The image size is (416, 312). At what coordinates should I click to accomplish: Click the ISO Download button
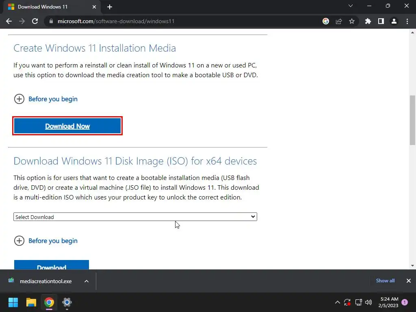52,265
